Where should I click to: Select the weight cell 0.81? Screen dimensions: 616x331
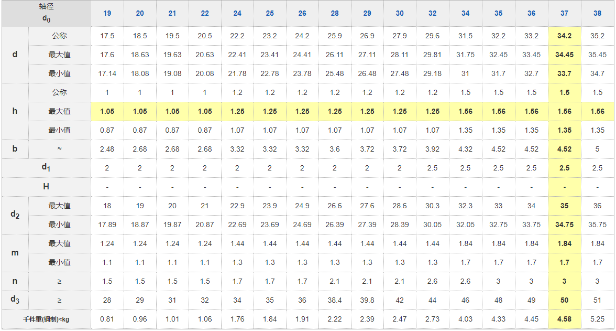(x=107, y=319)
